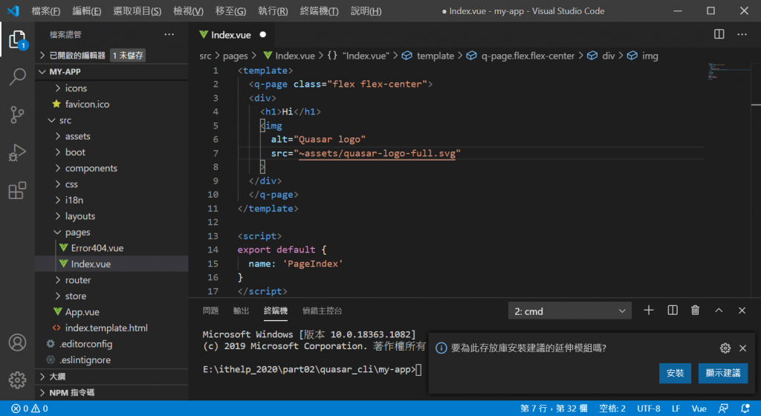Open the 檔案(F) File menu
The height and width of the screenshot is (416, 761).
(x=45, y=10)
